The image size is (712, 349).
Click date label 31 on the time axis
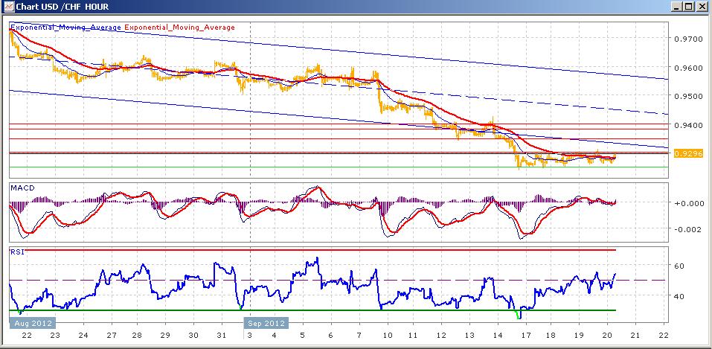[221, 336]
